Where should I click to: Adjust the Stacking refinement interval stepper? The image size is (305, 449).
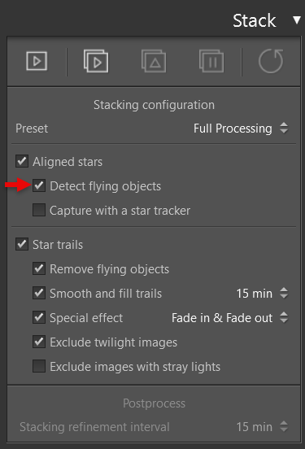coord(284,426)
